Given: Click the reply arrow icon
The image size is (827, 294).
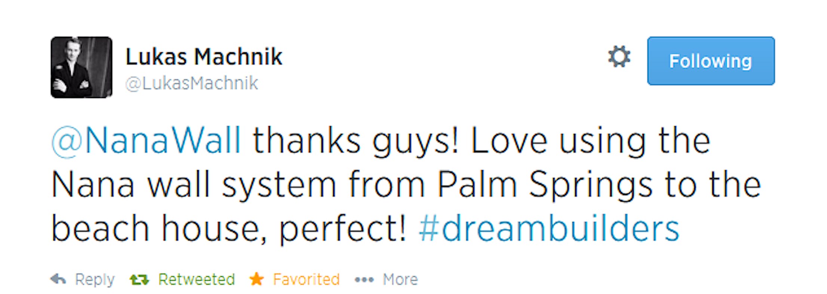Looking at the screenshot, I should coord(58,279).
